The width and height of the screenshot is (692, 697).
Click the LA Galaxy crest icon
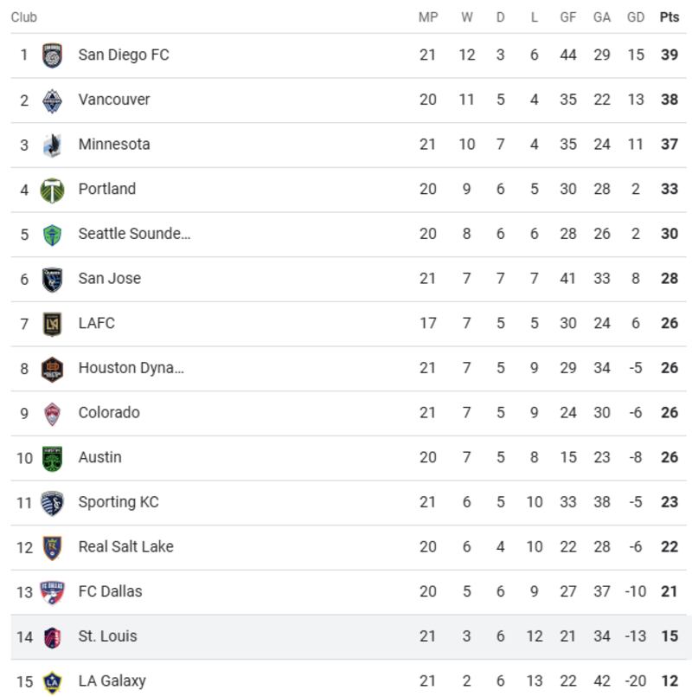coord(53,682)
